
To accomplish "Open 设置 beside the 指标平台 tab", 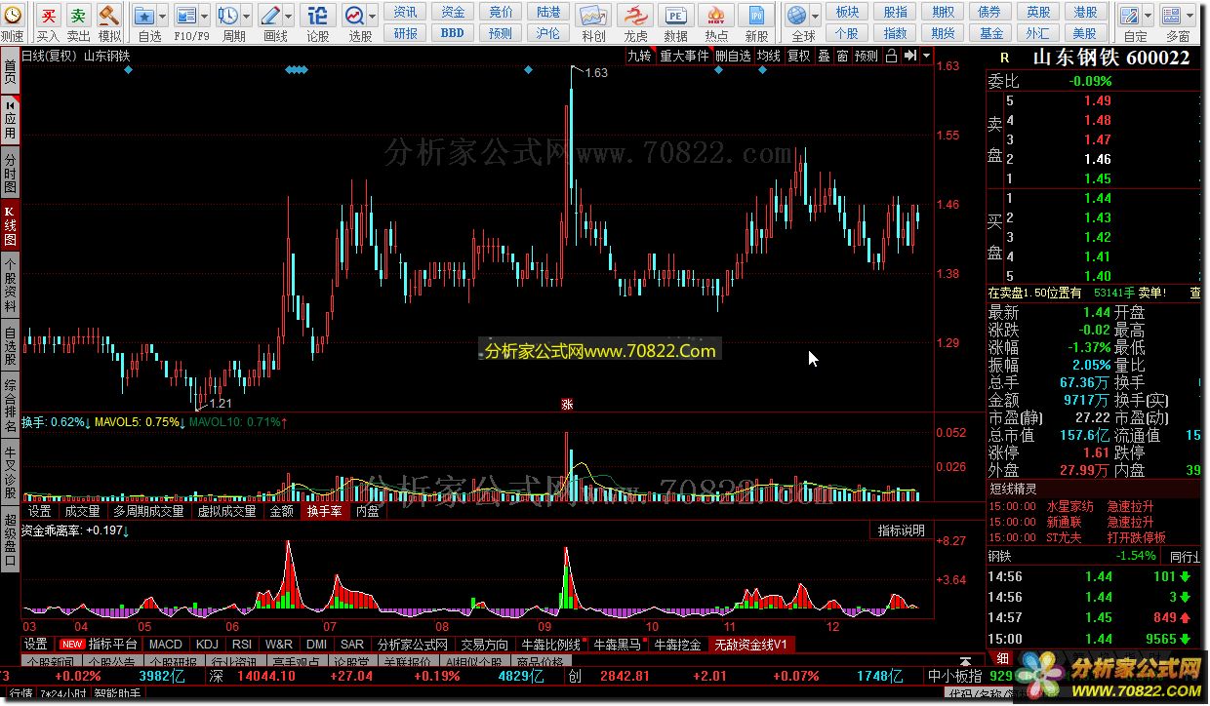I will coord(36,645).
